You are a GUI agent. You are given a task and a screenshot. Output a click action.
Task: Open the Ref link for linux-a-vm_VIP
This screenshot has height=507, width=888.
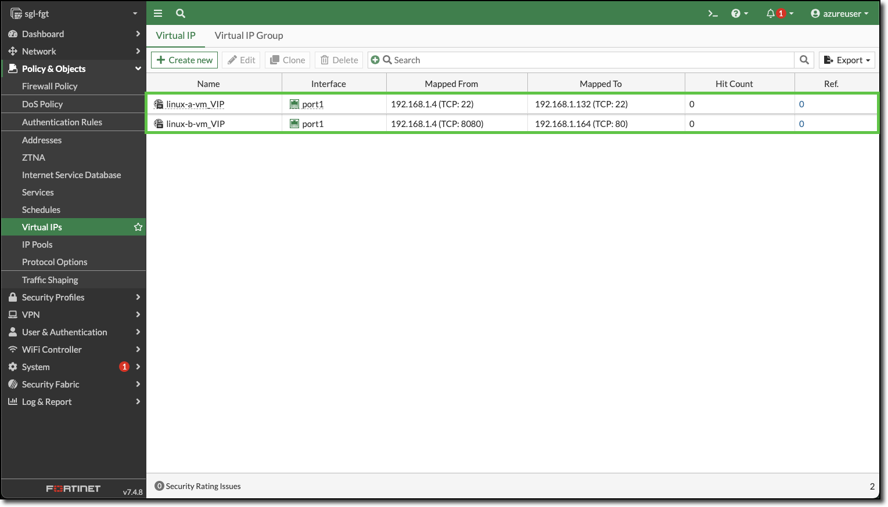[801, 104]
